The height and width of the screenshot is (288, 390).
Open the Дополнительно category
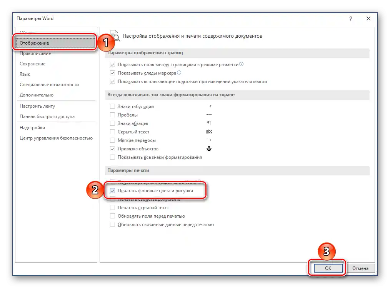37,95
